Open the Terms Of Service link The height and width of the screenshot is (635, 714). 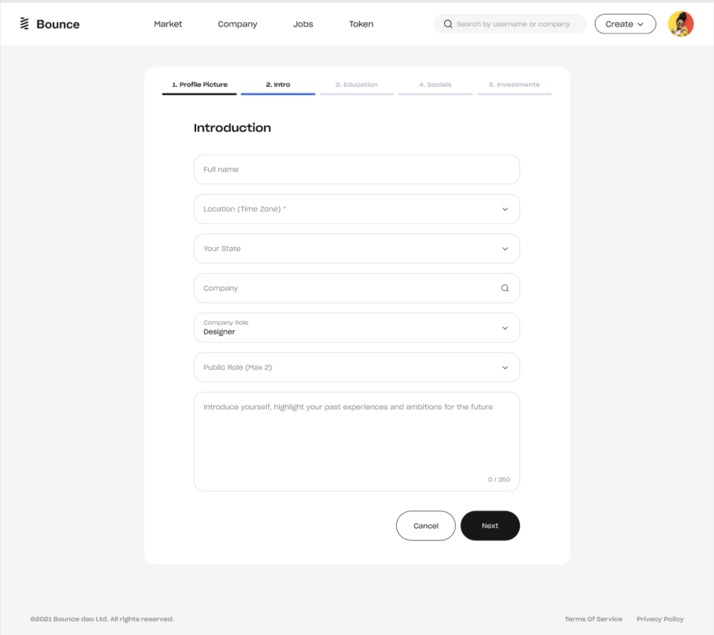(x=594, y=619)
